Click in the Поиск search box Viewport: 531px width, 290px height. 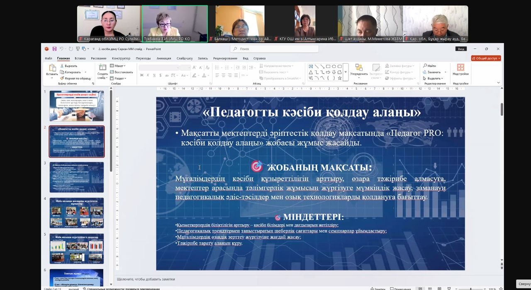click(274, 49)
